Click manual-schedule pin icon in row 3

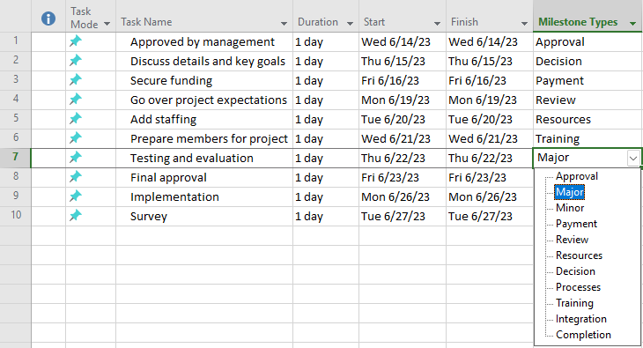[76, 79]
